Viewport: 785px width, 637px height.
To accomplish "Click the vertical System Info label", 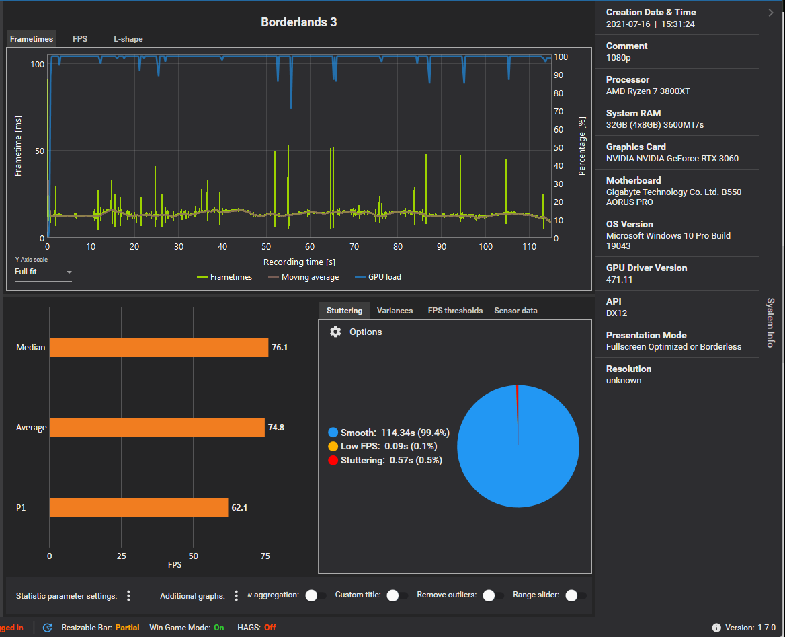I will tap(770, 322).
